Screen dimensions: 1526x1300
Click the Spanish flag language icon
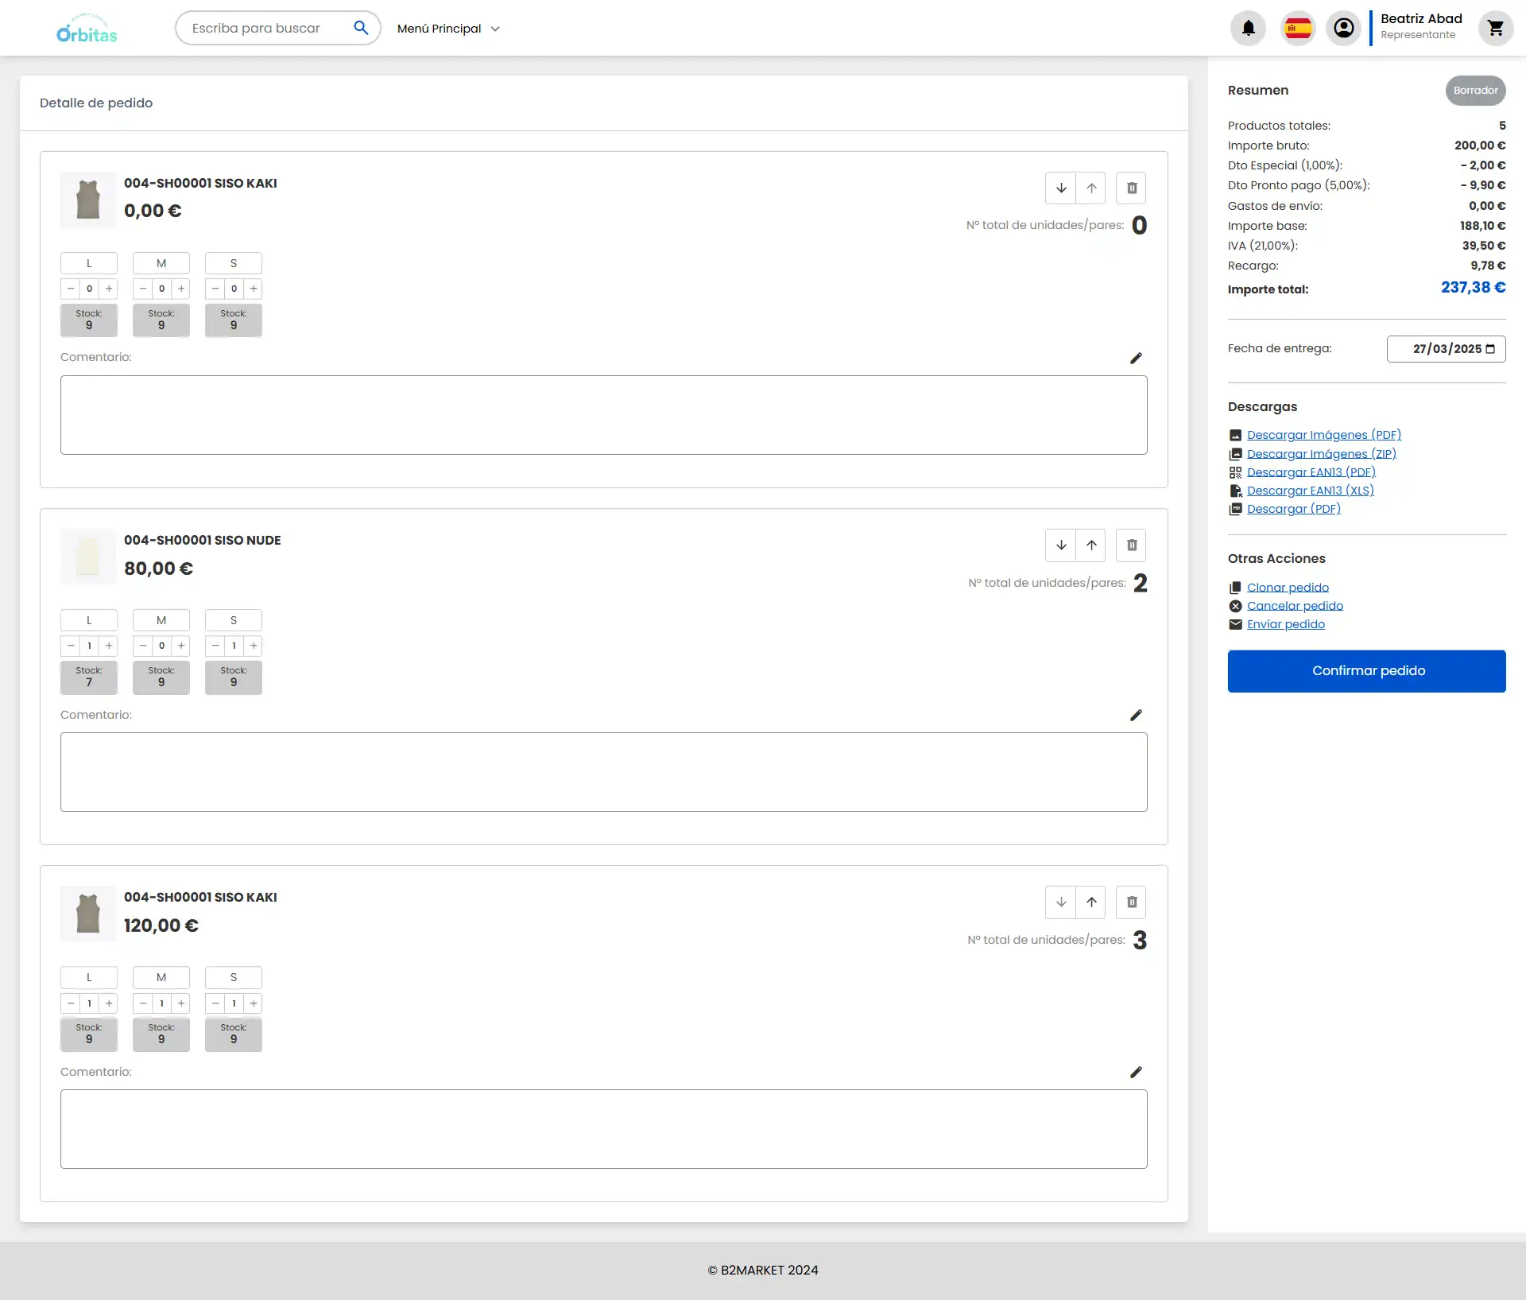(1298, 29)
